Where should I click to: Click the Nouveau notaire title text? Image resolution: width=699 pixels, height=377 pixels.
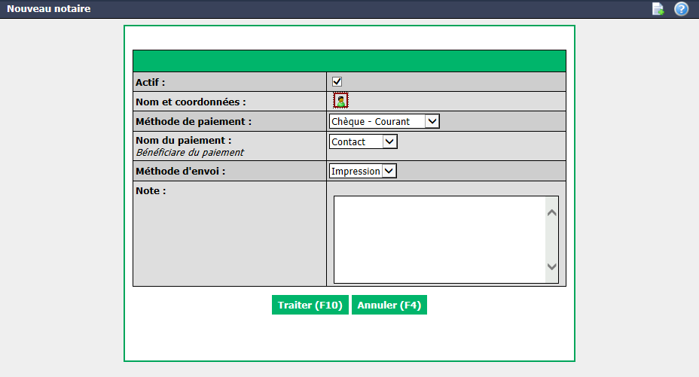coord(49,8)
